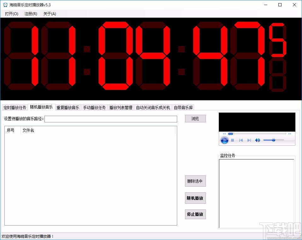This screenshot has height=240, width=302.
Task: Click the Stop icon in the media player
Action: click(232, 140)
